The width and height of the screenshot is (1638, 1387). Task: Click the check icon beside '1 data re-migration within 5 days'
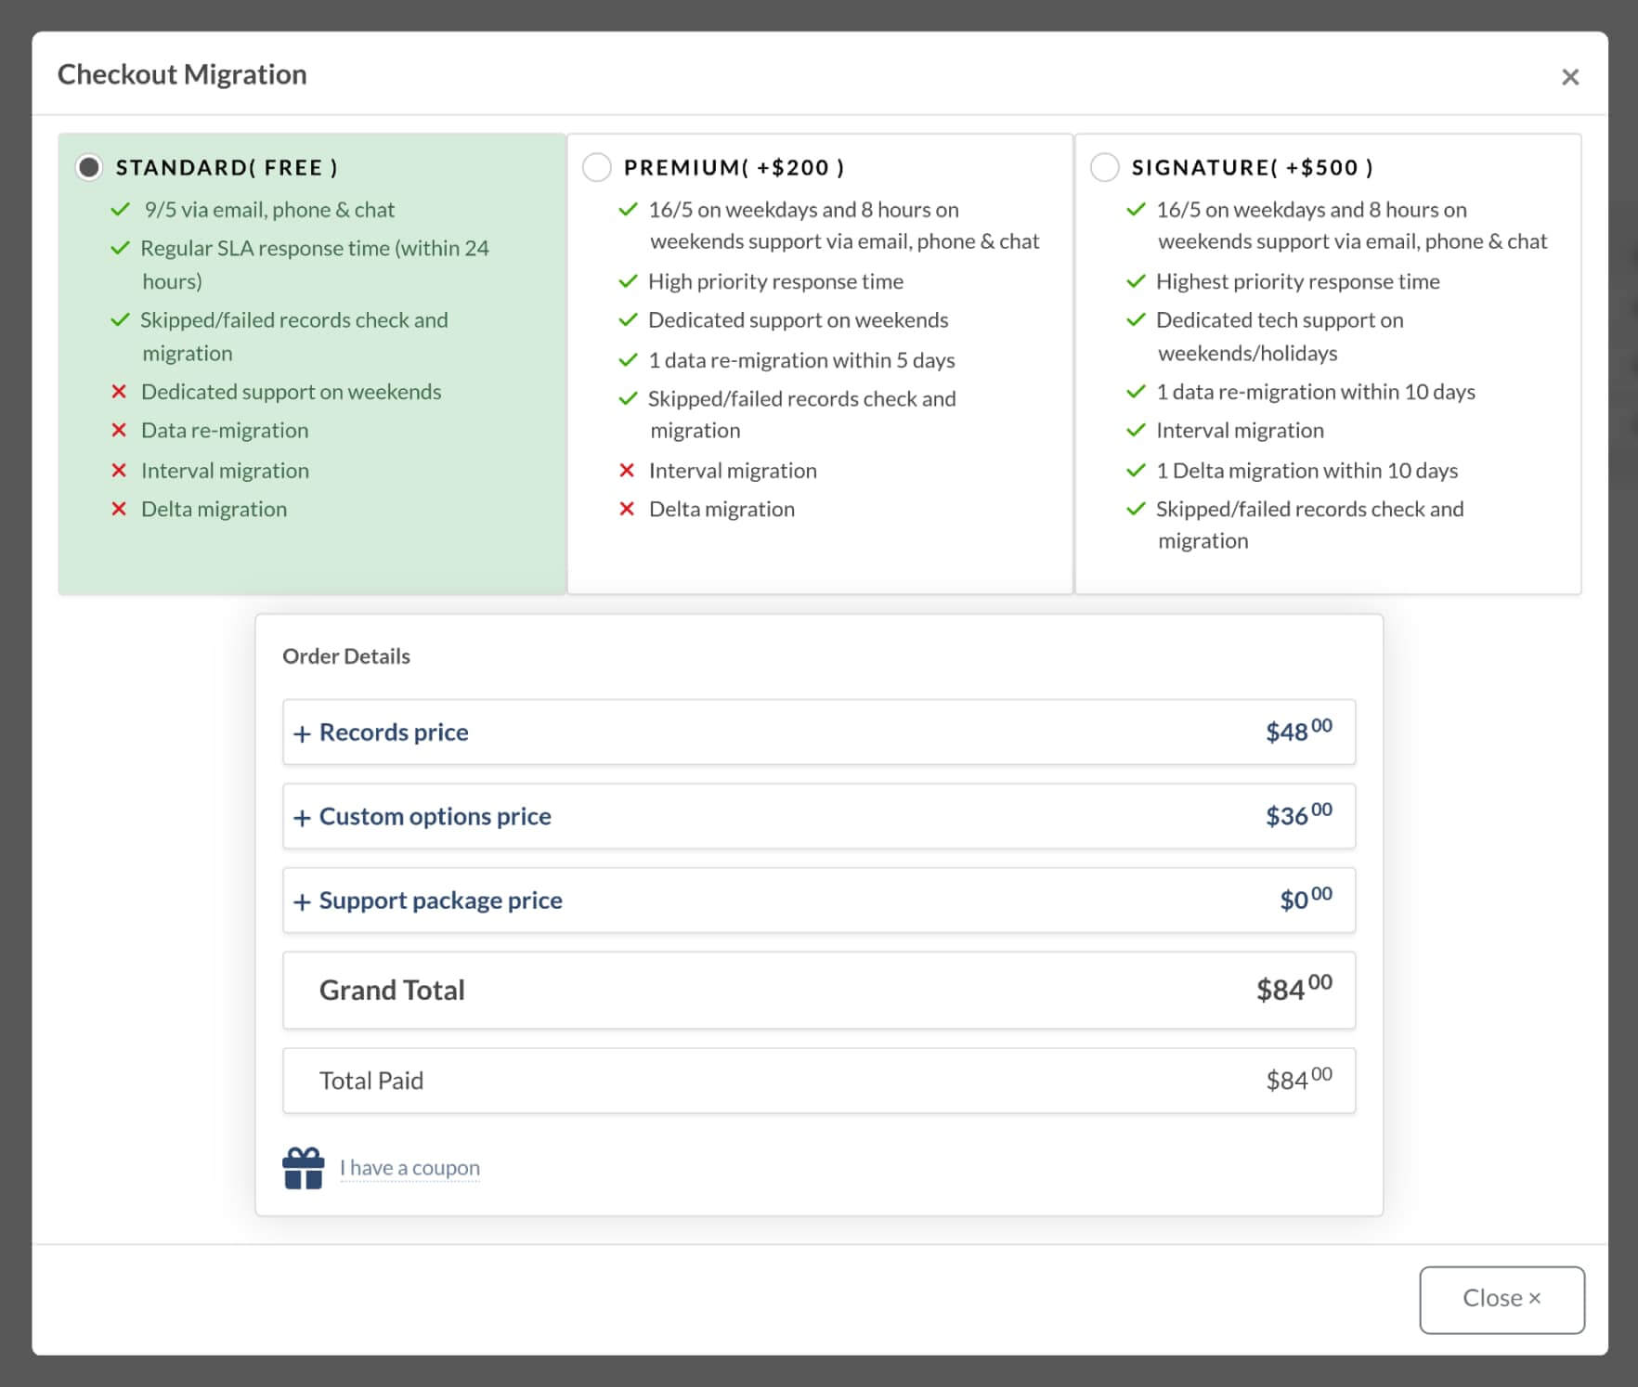coord(628,360)
